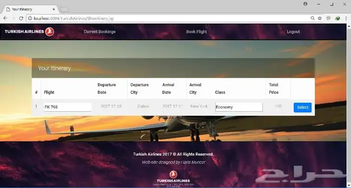Click the browser forward arrow
Image resolution: width=351 pixels, height=188 pixels.
13,19
